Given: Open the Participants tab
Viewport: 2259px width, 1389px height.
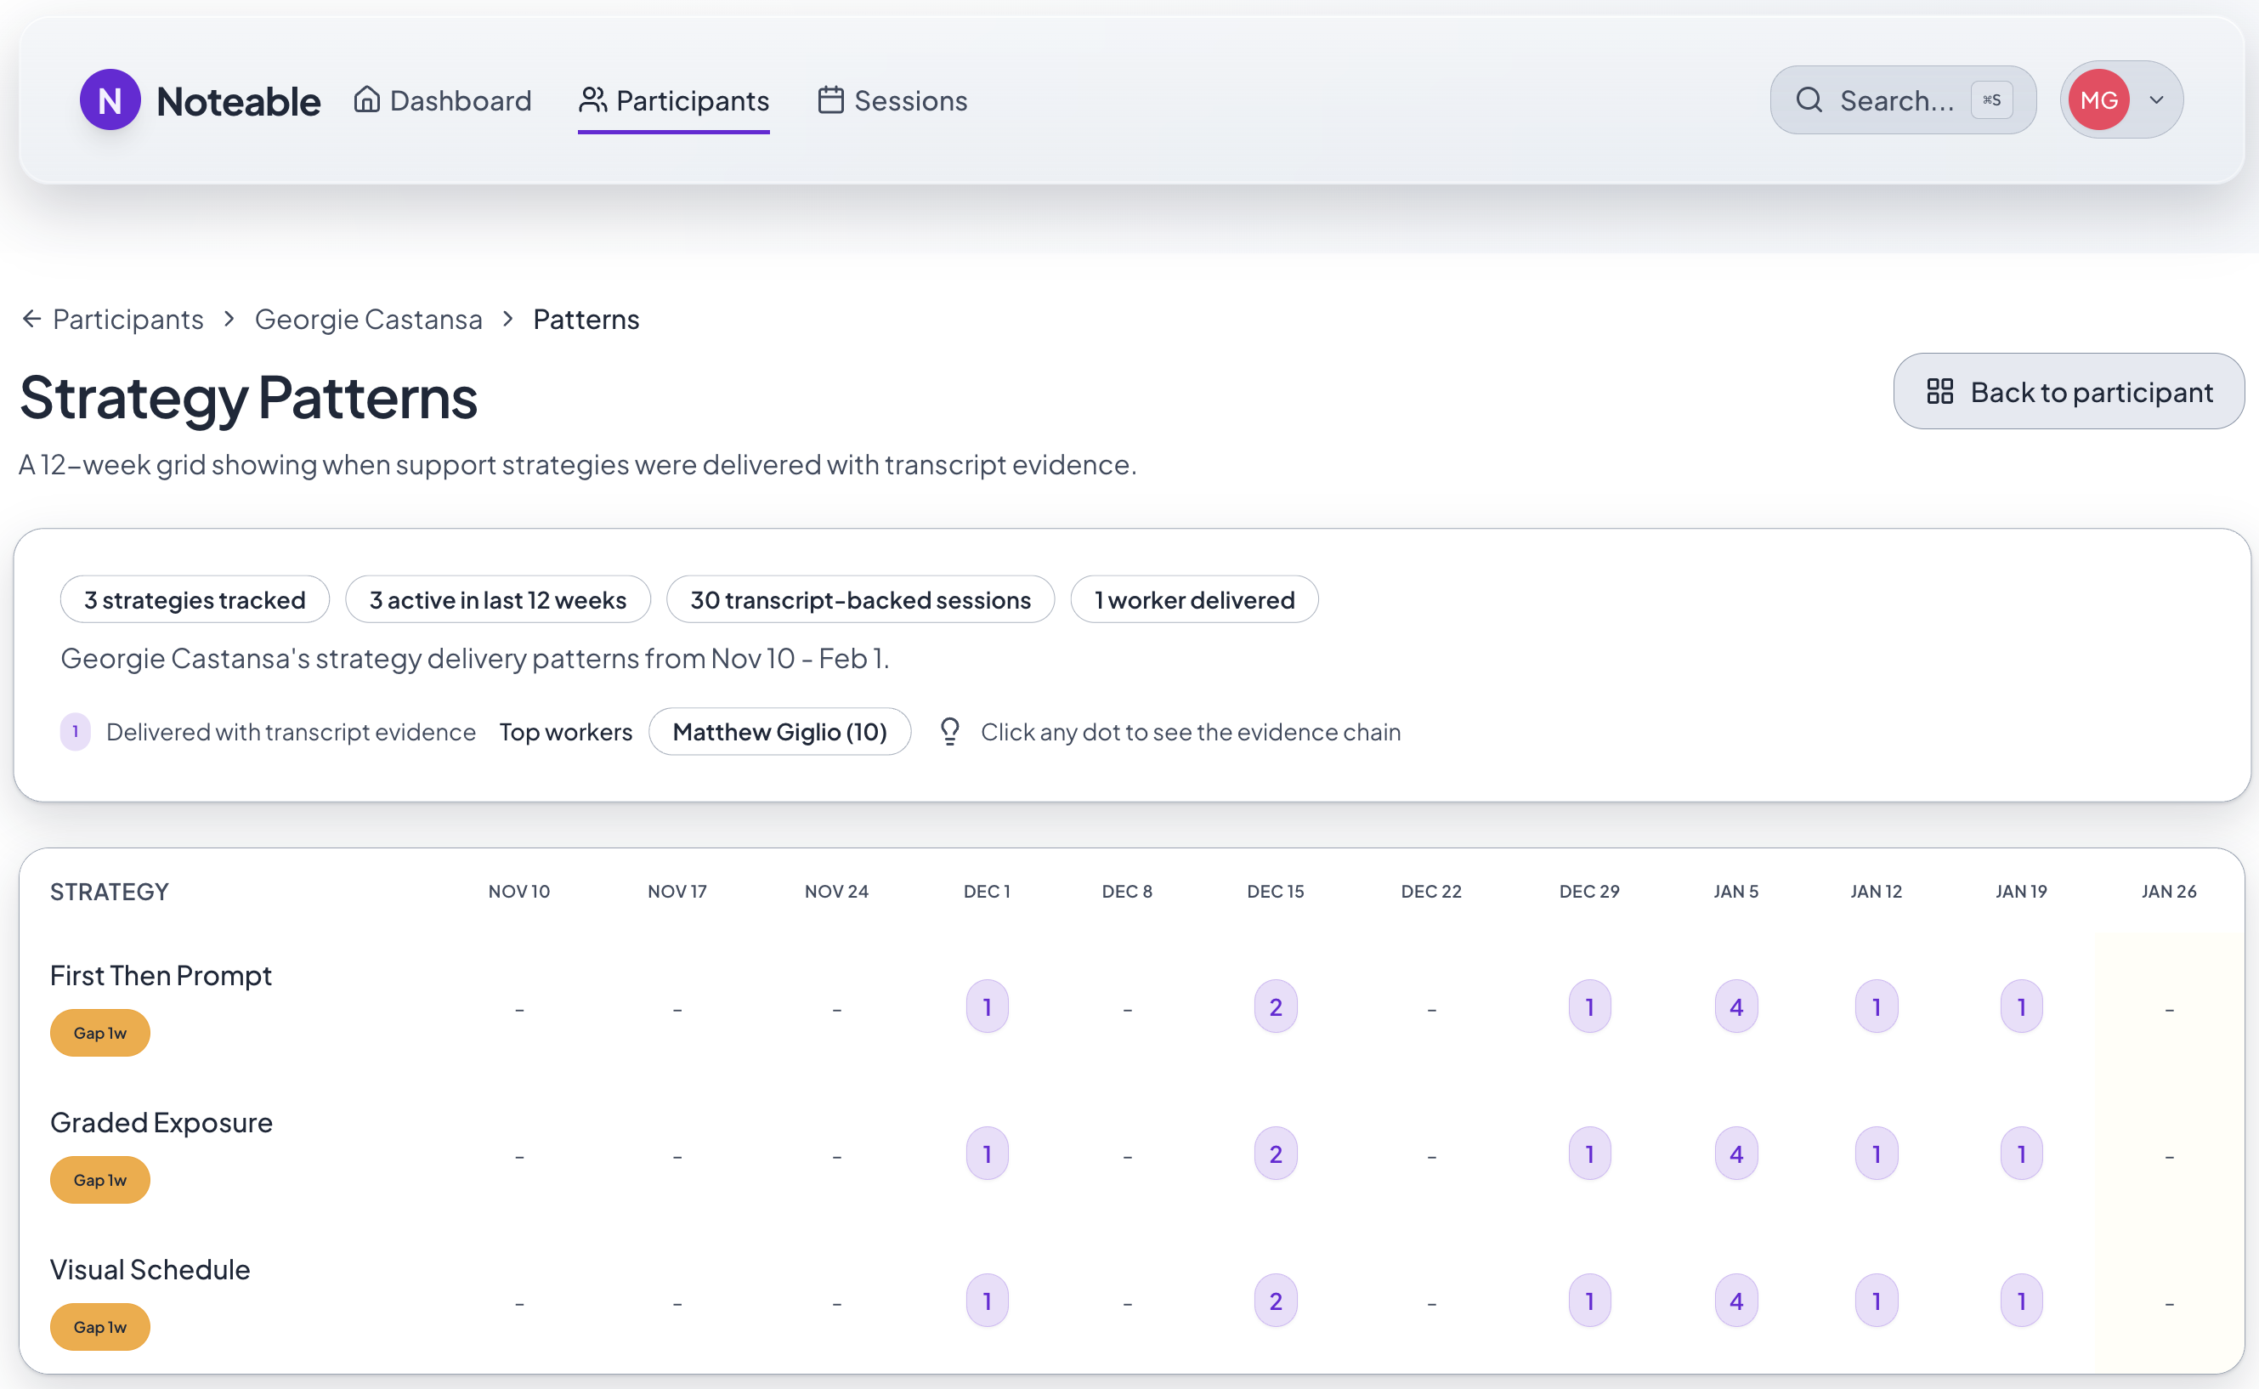Looking at the screenshot, I should [x=673, y=100].
